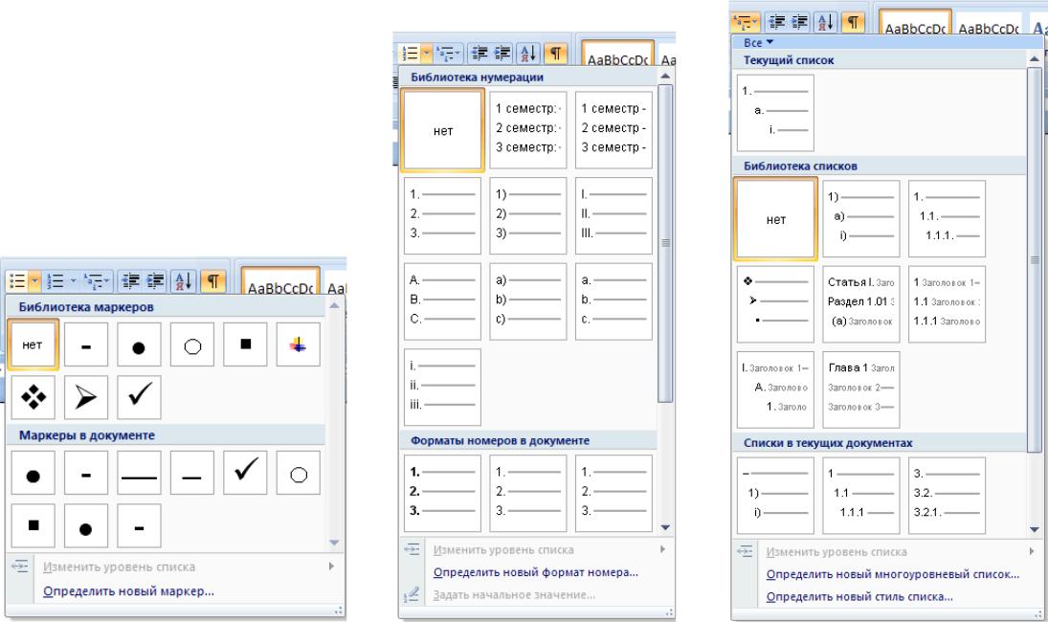Screen dimensions: 1048x622
Task: Open the 'Все' filter dropdown
Action: (x=758, y=43)
